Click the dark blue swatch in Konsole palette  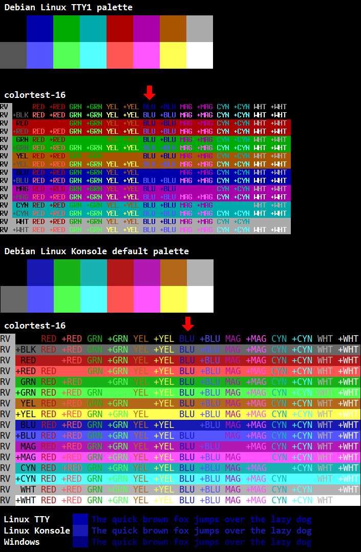(40, 273)
